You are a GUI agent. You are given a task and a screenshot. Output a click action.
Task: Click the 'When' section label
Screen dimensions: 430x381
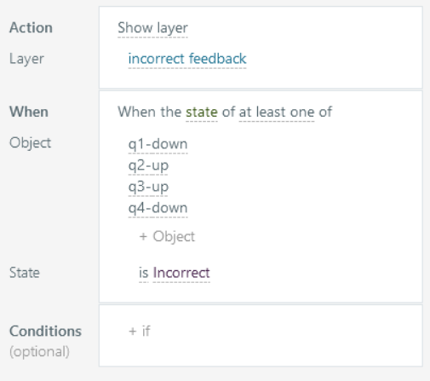29,112
